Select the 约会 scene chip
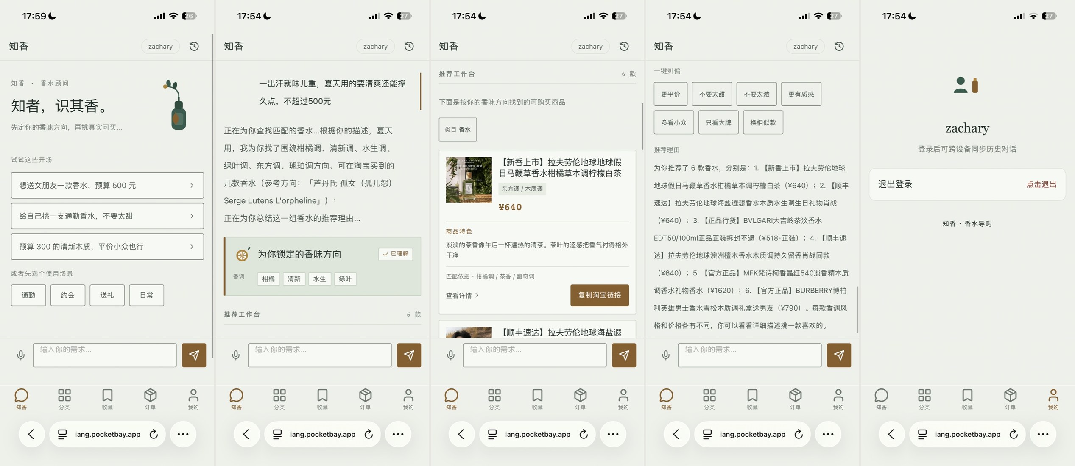This screenshot has height=466, width=1075. pyautogui.click(x=68, y=295)
